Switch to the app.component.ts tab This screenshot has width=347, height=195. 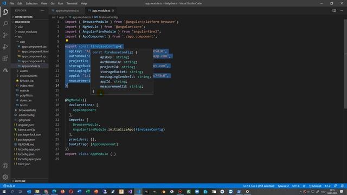[67, 11]
